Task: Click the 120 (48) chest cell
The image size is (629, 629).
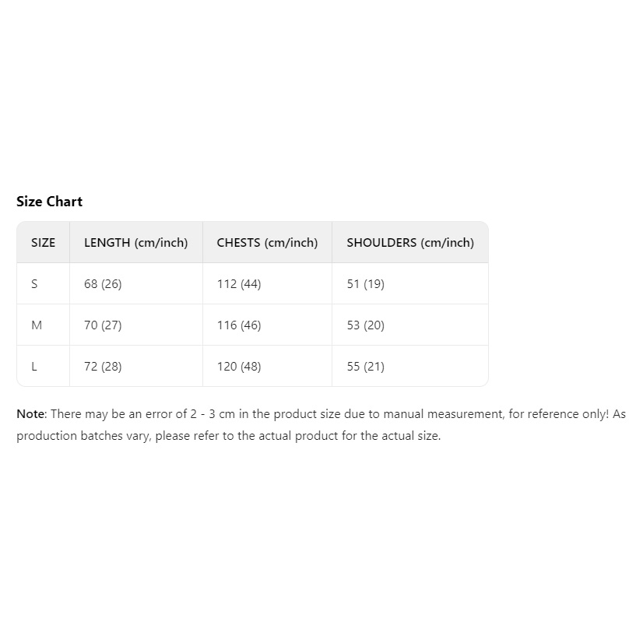Action: coord(239,367)
